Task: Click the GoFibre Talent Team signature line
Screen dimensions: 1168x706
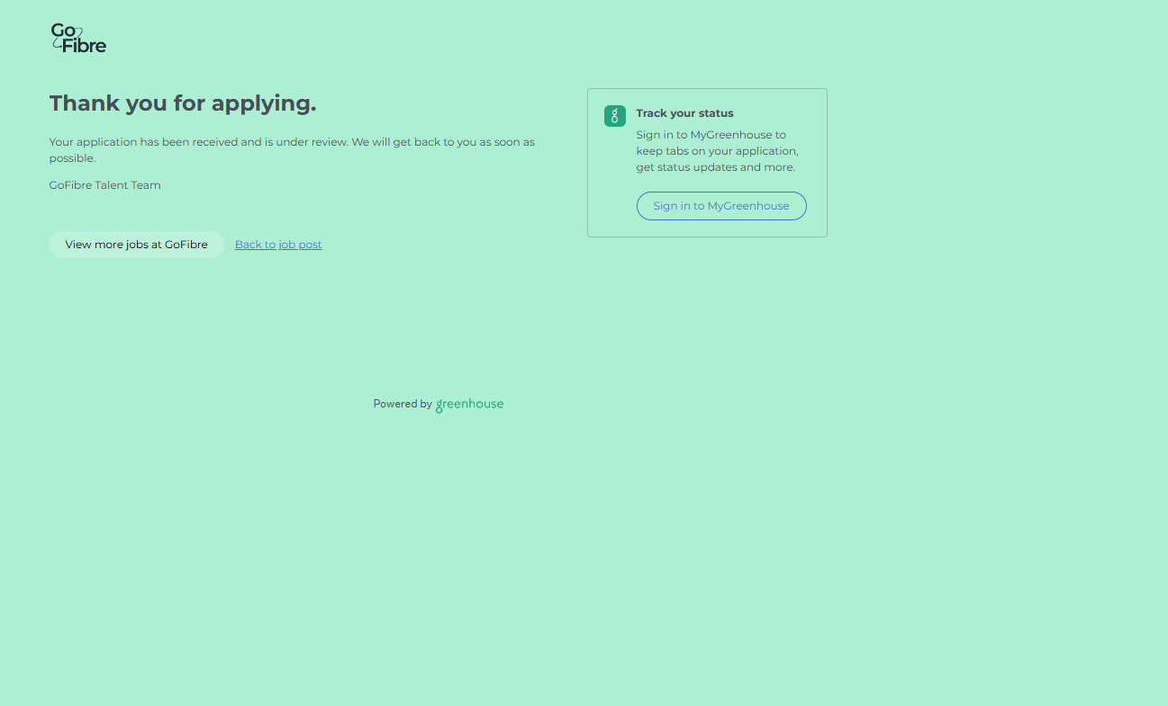Action: [104, 185]
